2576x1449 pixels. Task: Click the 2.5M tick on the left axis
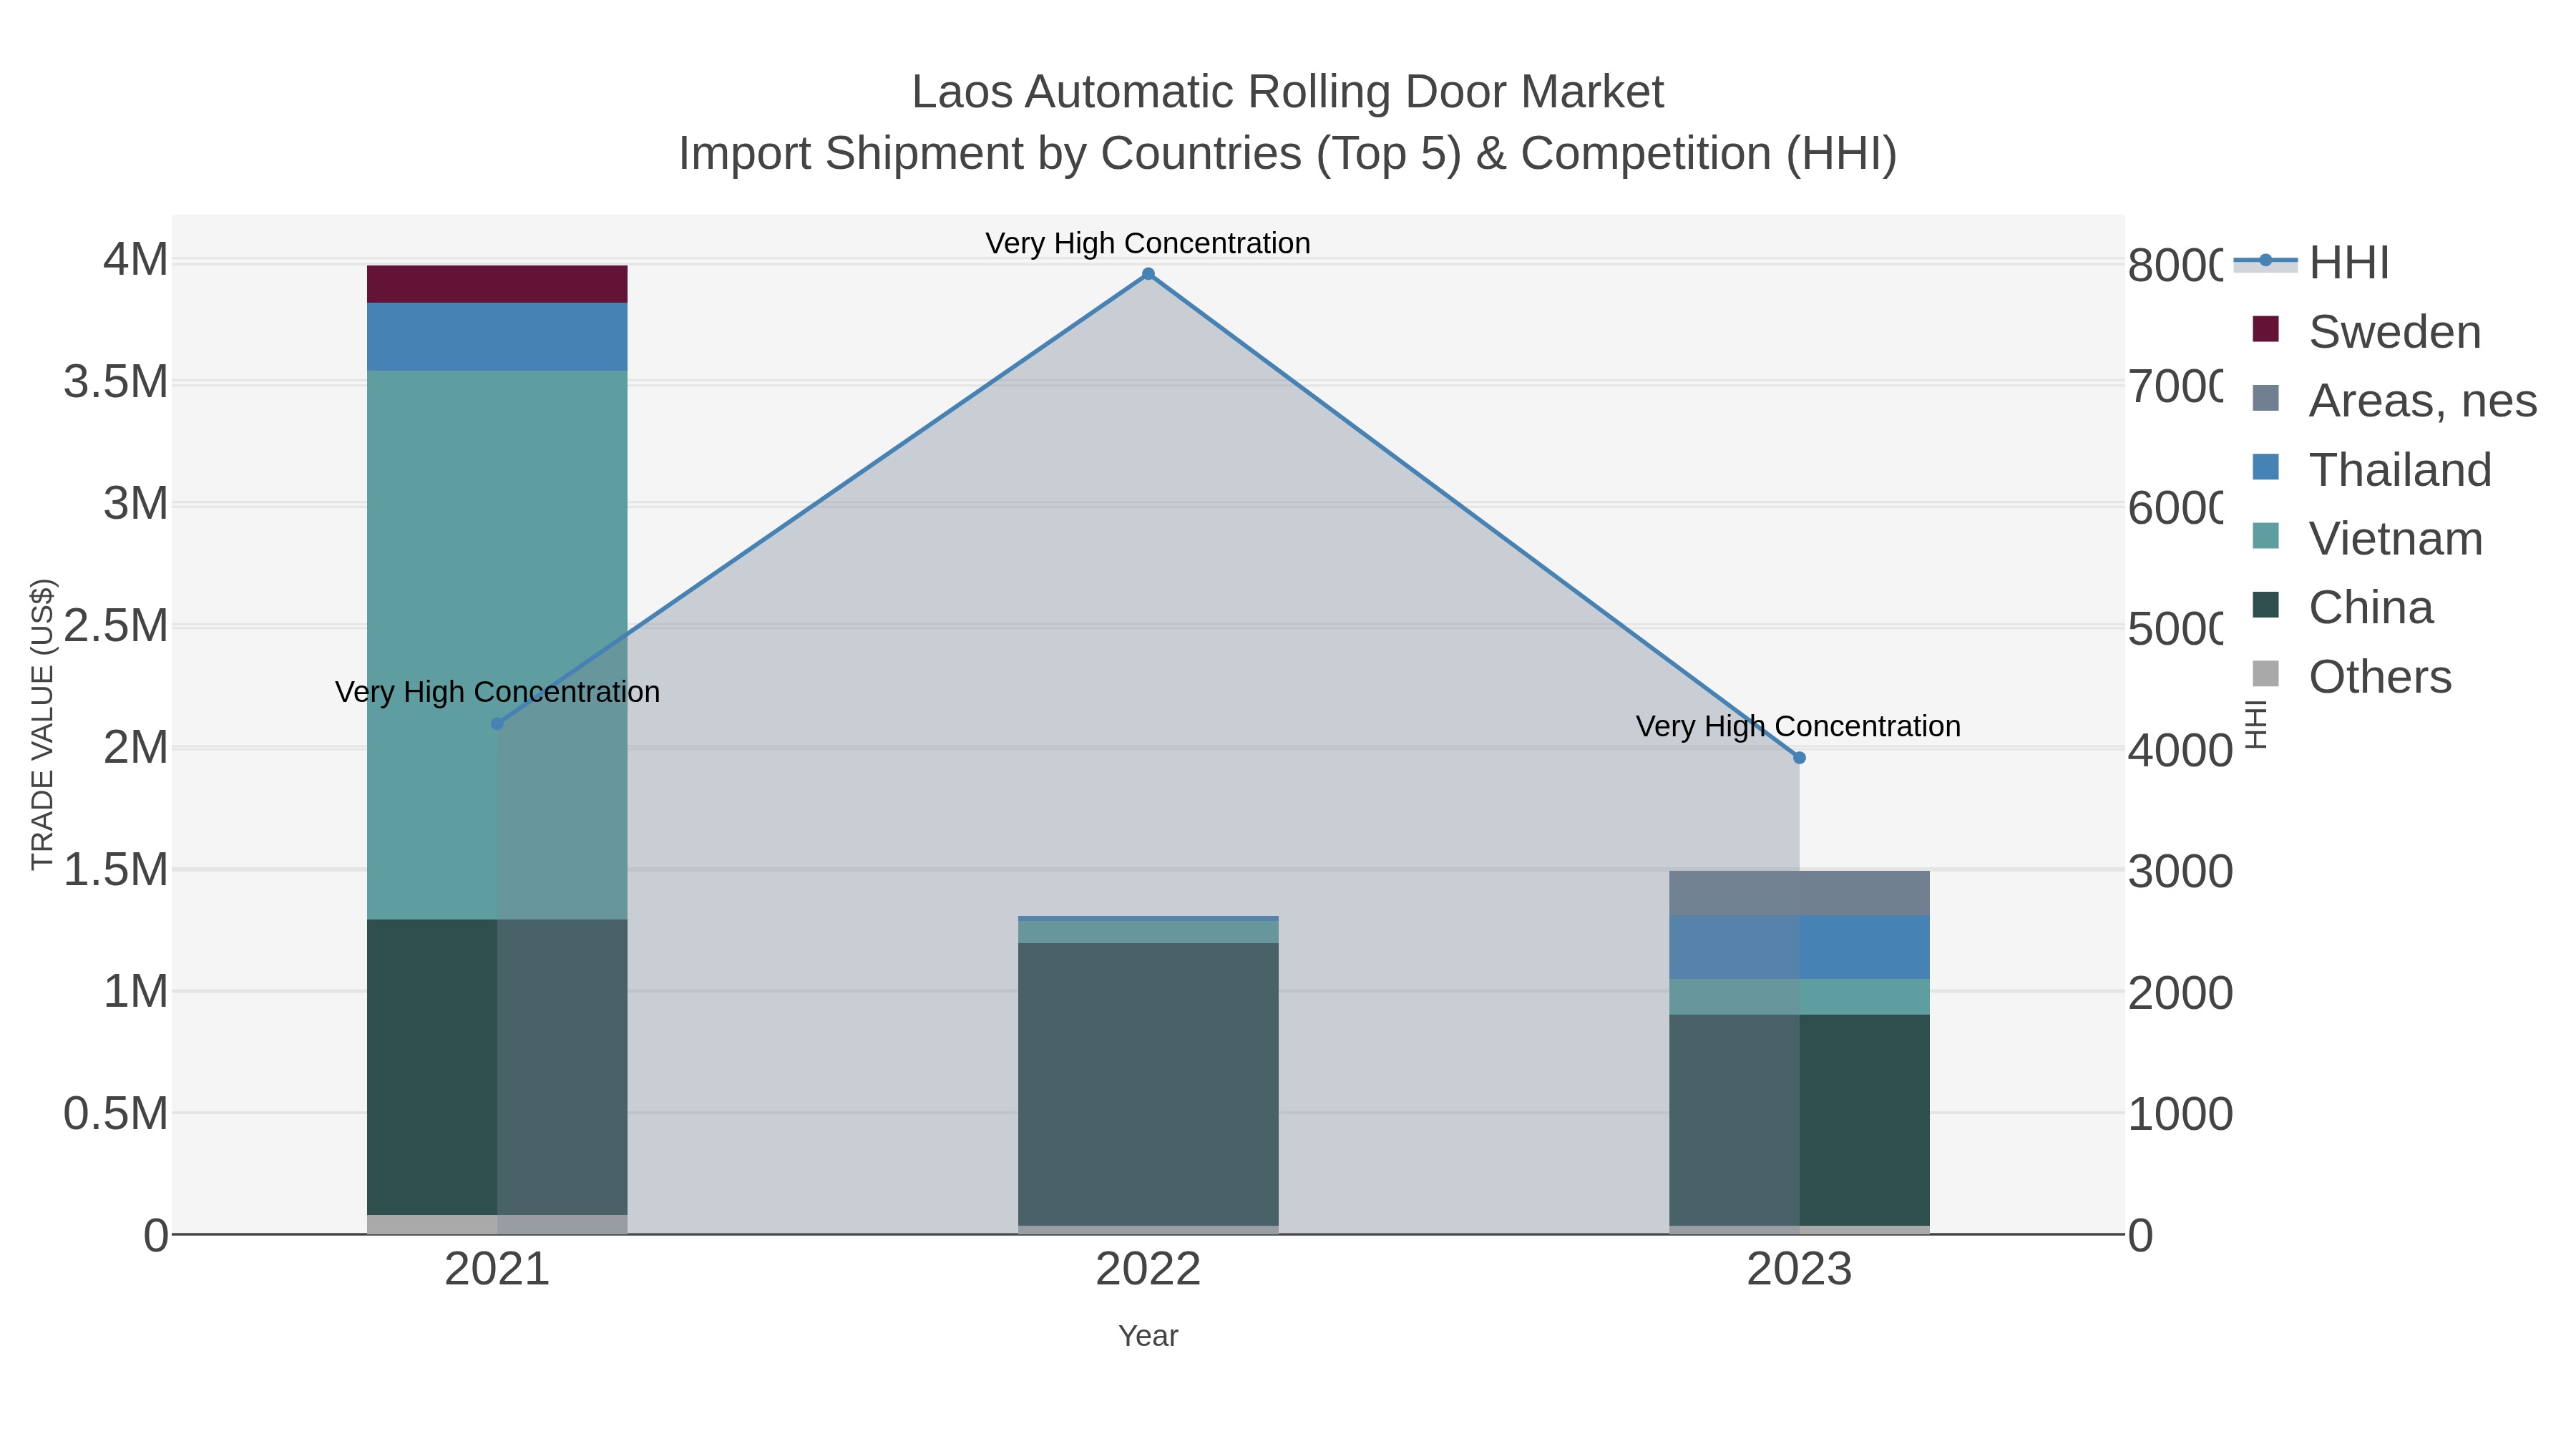[x=116, y=626]
